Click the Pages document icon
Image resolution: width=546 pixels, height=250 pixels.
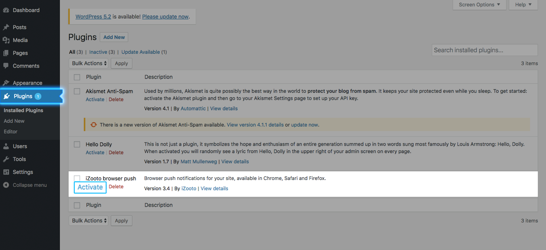6,53
